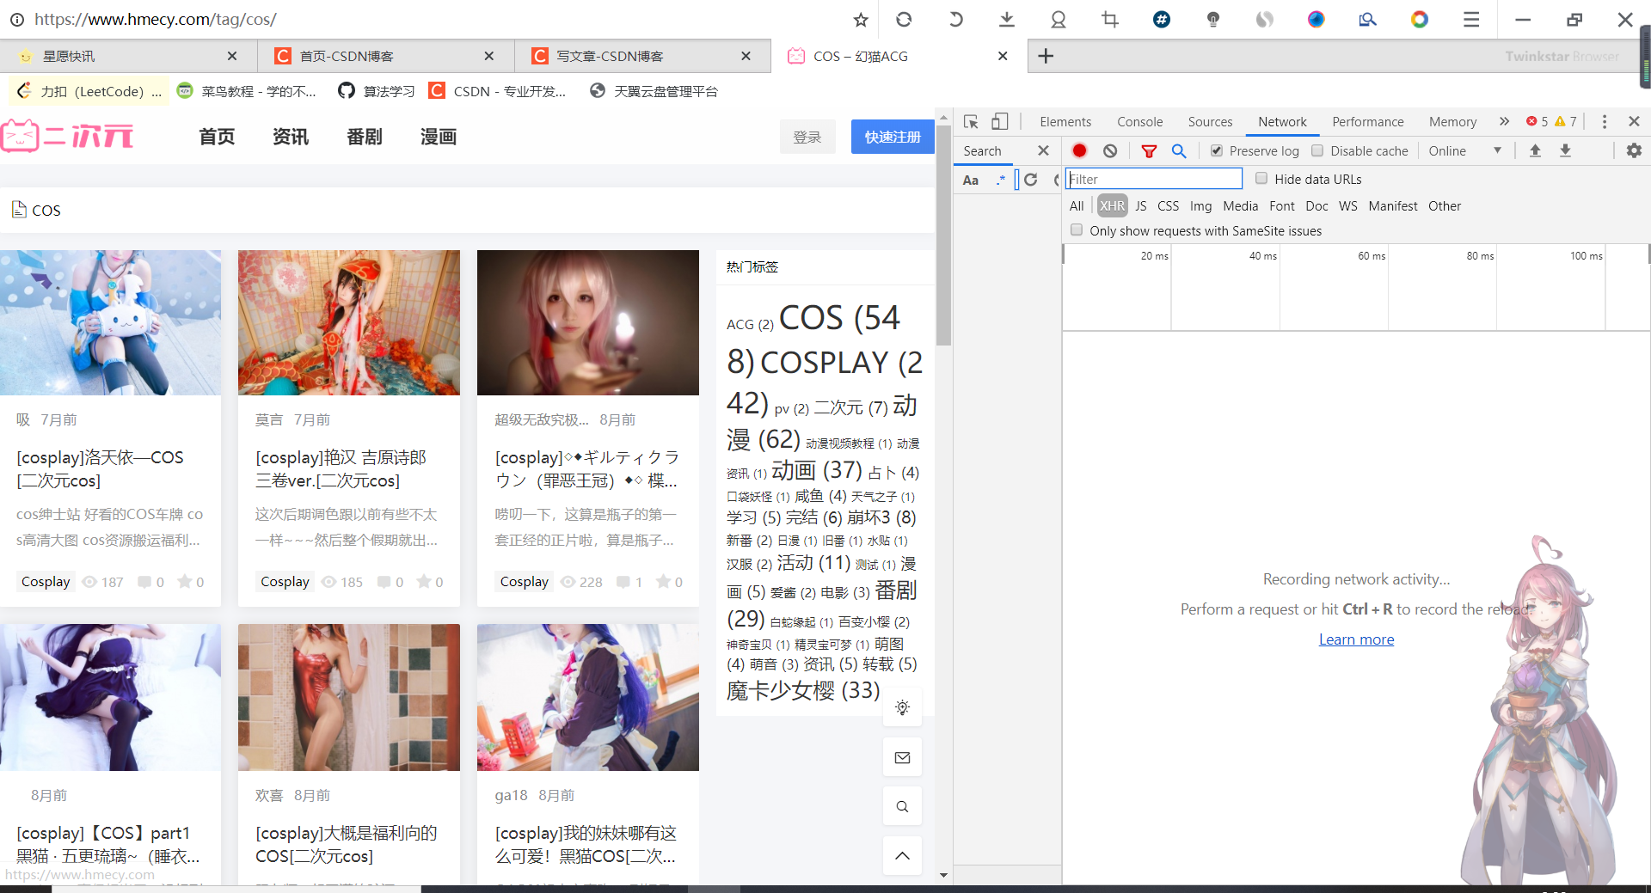Switch to the Performance tab
The width and height of the screenshot is (1651, 893).
pos(1367,121)
